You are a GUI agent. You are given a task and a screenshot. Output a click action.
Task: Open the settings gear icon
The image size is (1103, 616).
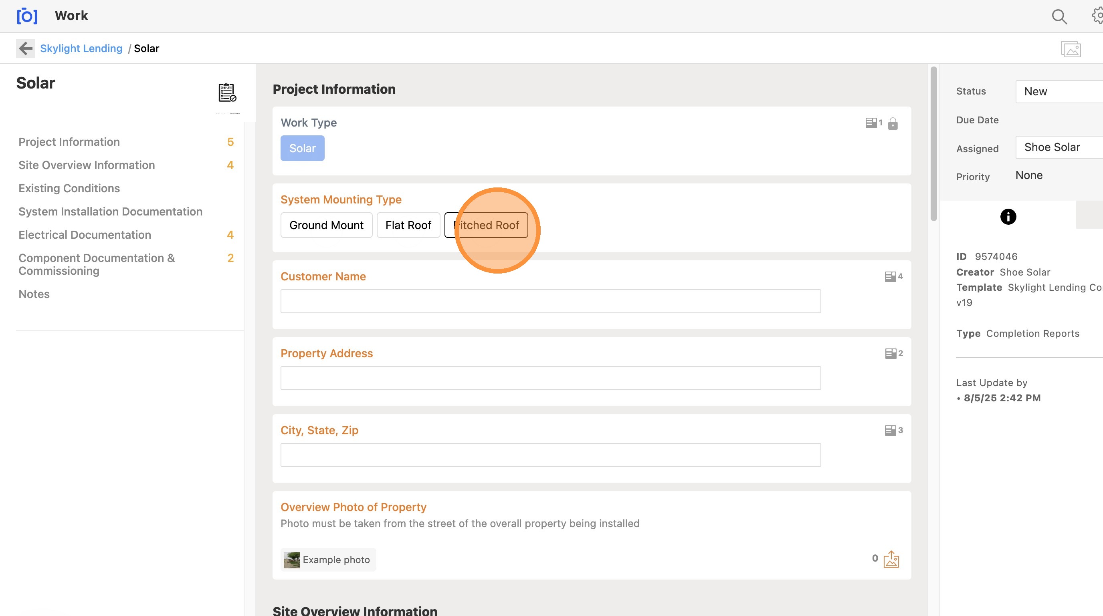[x=1097, y=16]
